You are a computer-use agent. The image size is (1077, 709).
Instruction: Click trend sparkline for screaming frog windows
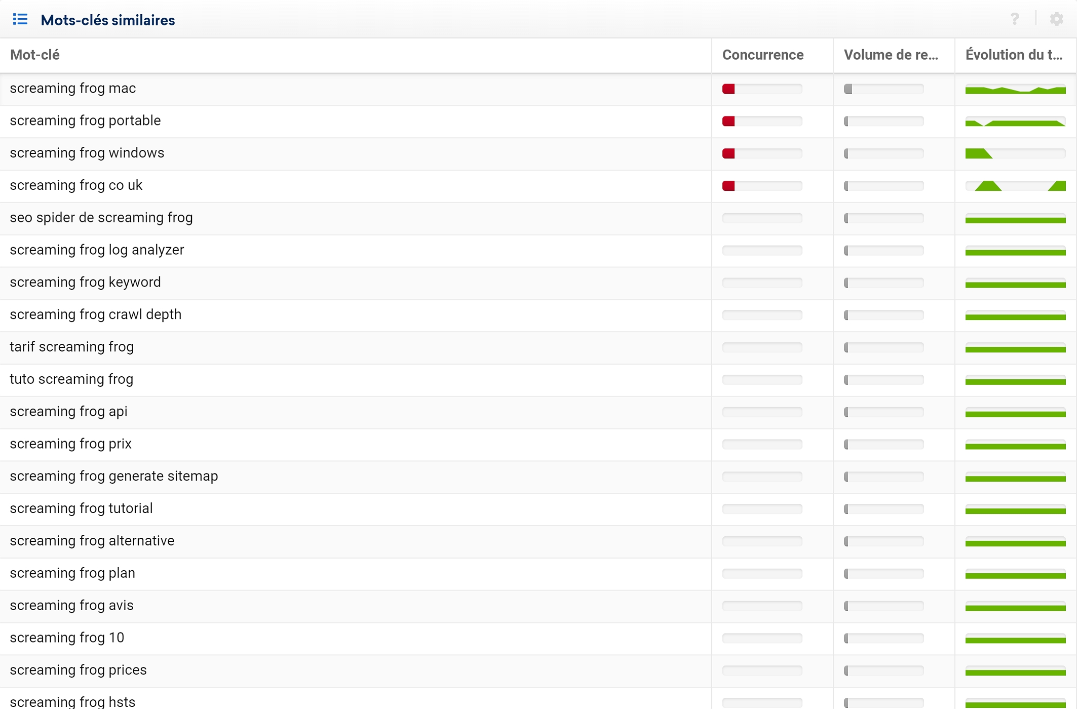point(1016,153)
